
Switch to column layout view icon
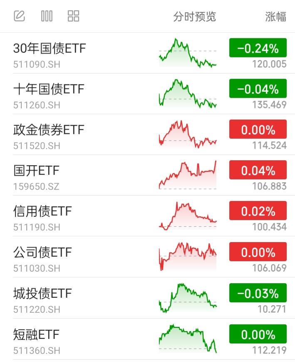coord(47,16)
